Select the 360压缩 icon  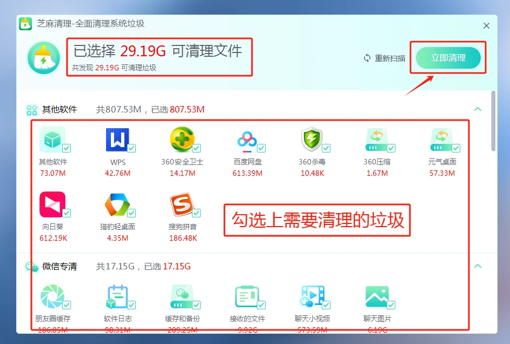click(x=376, y=140)
